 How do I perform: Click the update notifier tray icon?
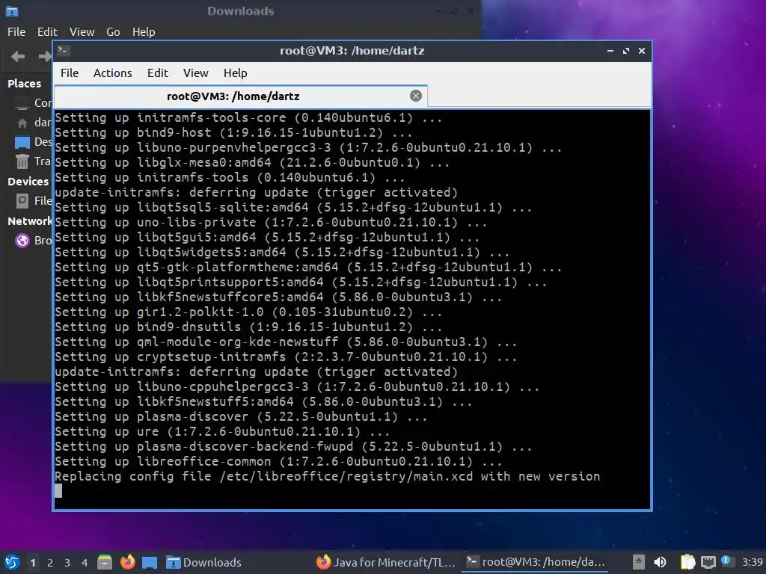(x=726, y=561)
